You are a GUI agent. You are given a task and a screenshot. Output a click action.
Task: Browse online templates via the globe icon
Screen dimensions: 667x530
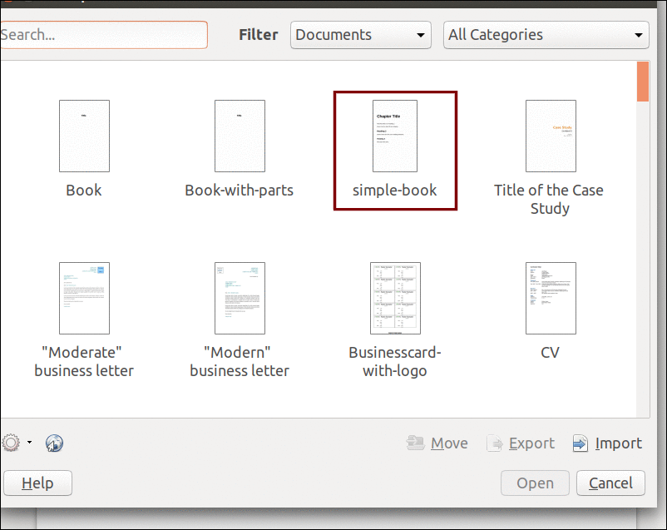[53, 443]
